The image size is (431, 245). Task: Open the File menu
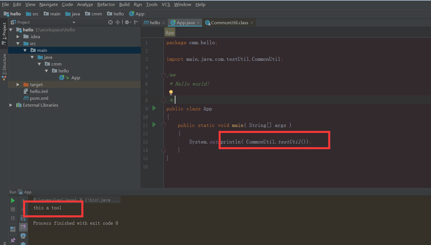(x=5, y=4)
